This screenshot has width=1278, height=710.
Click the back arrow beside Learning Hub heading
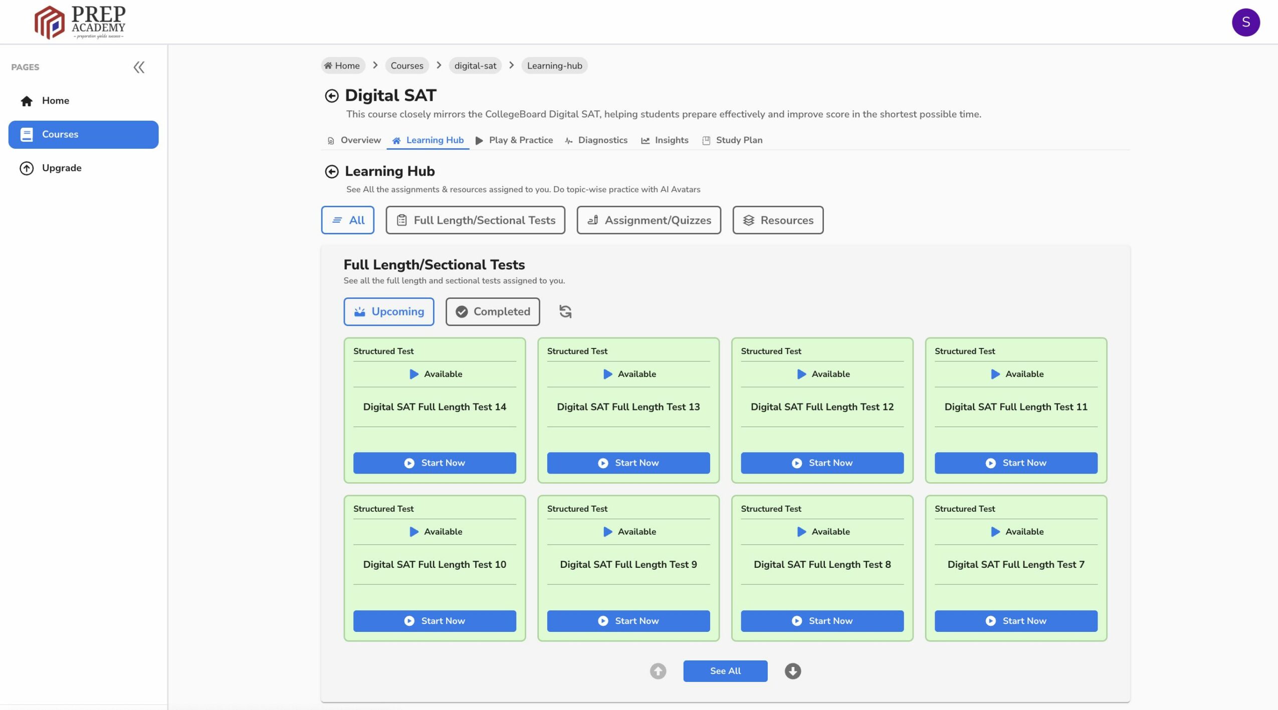point(331,172)
